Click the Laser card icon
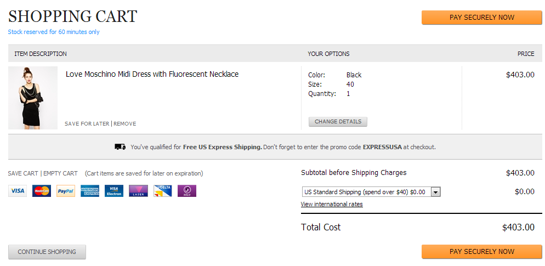The height and width of the screenshot is (266, 545). 138,191
